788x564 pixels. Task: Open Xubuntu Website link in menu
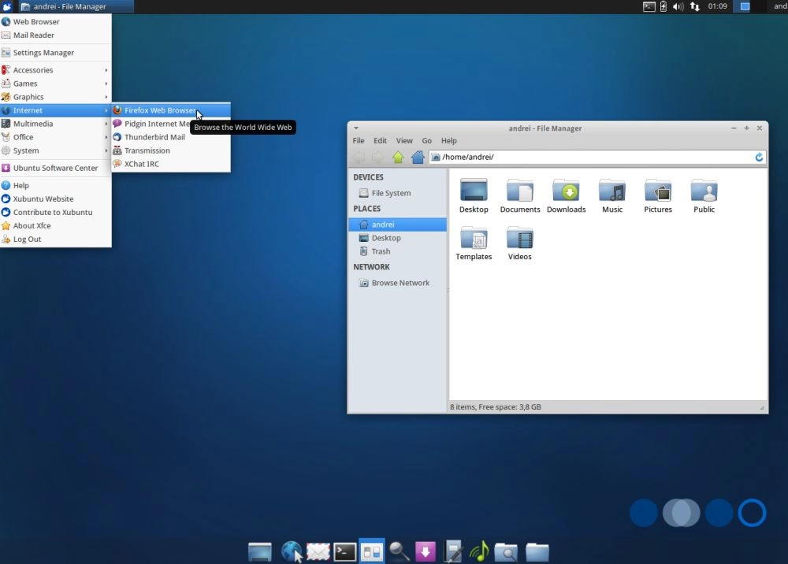point(55,199)
